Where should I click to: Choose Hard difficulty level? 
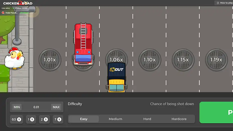click(x=147, y=119)
